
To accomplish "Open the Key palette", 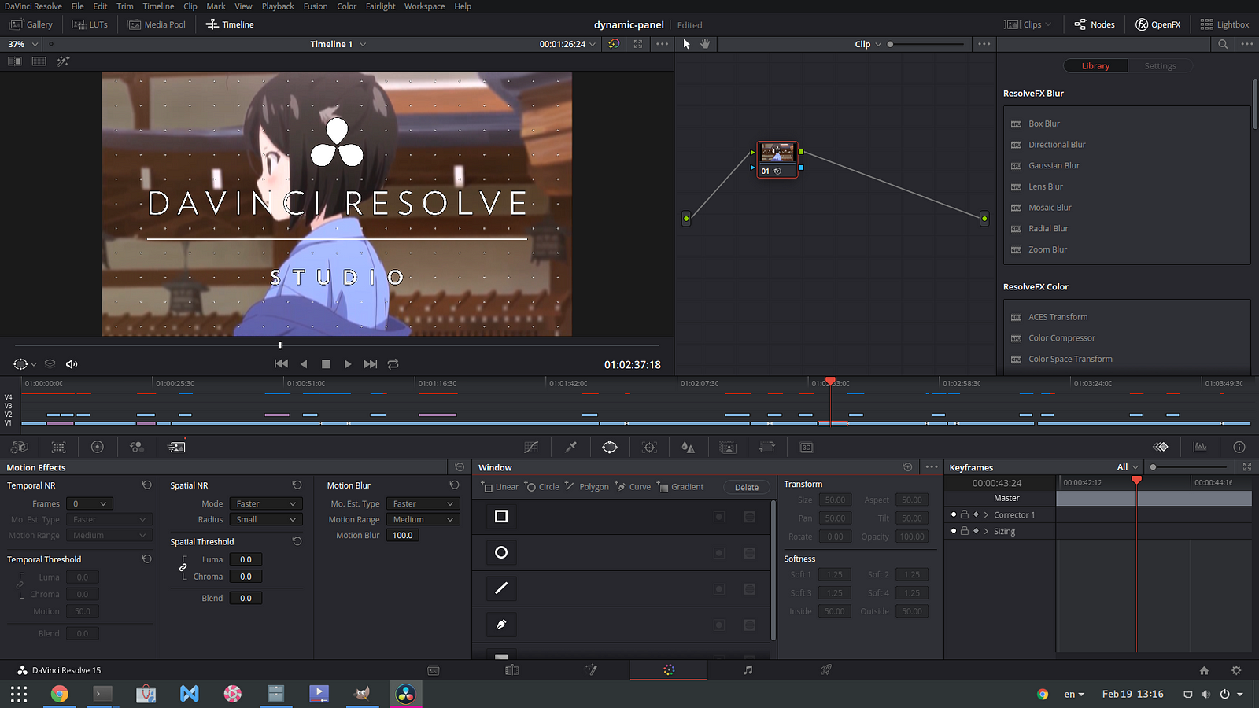I will click(x=728, y=447).
